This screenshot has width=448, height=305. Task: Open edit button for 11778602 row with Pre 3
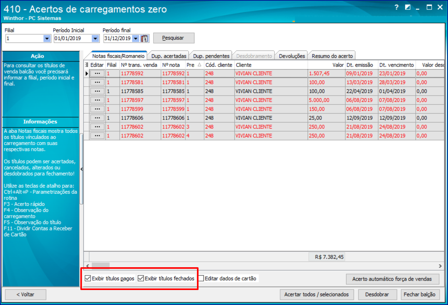[x=97, y=127]
